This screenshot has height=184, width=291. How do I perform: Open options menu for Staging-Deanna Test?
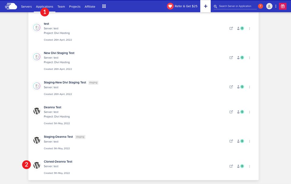249,141
